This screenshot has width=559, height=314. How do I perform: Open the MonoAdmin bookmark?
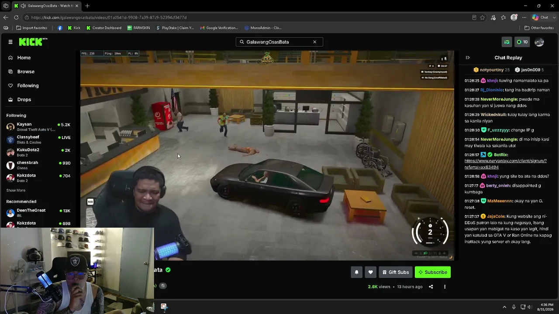263,28
